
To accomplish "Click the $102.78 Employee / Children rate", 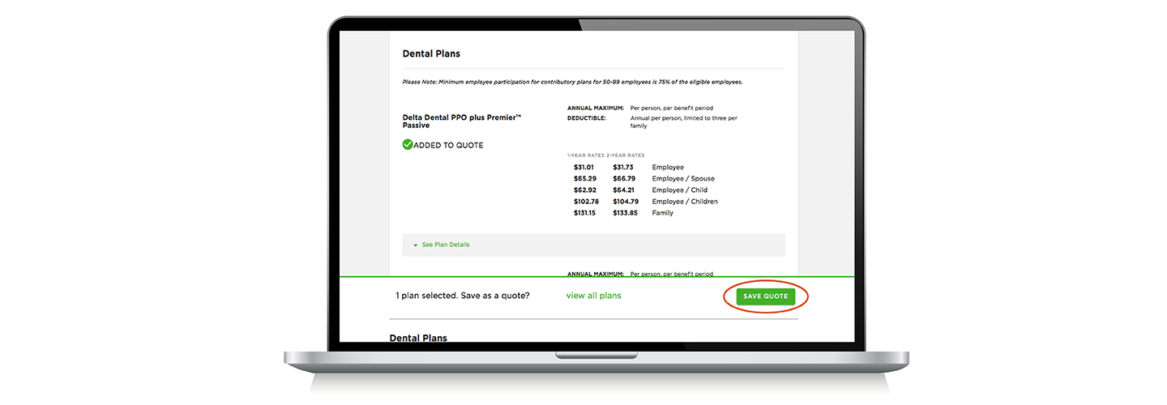I will pyautogui.click(x=585, y=202).
